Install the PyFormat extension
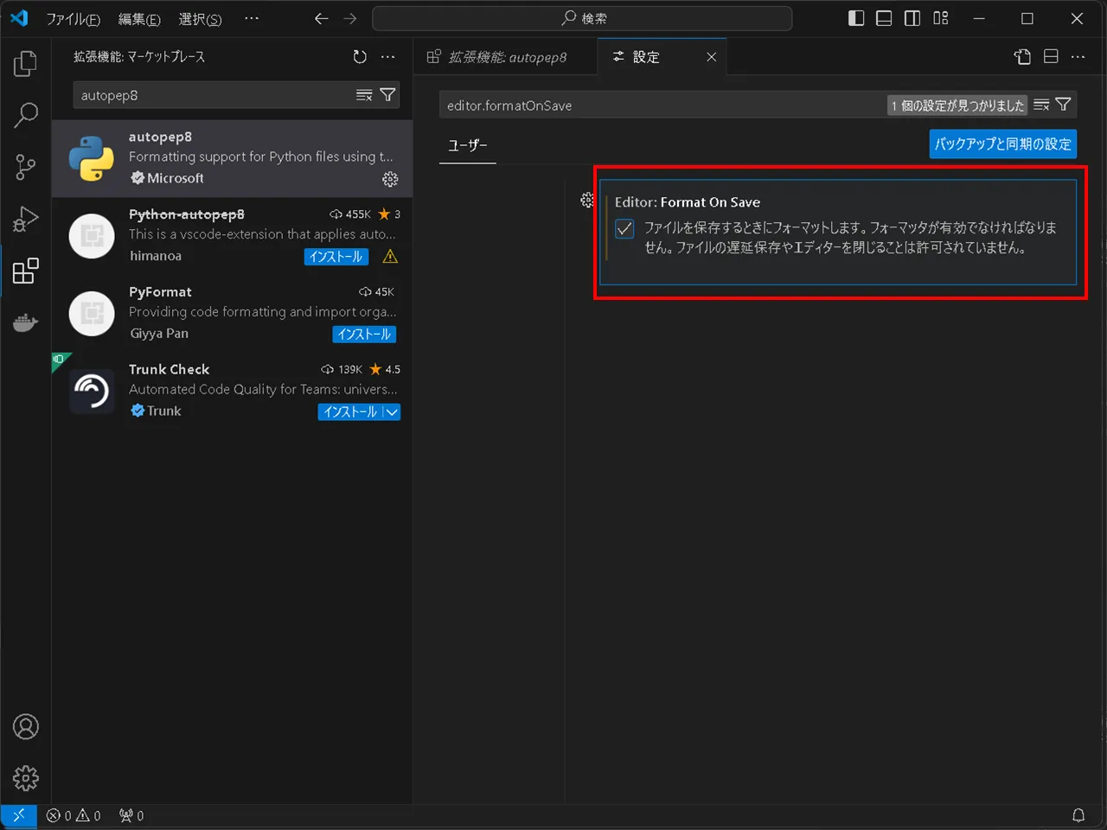Screen dimensions: 1107x830 [364, 335]
